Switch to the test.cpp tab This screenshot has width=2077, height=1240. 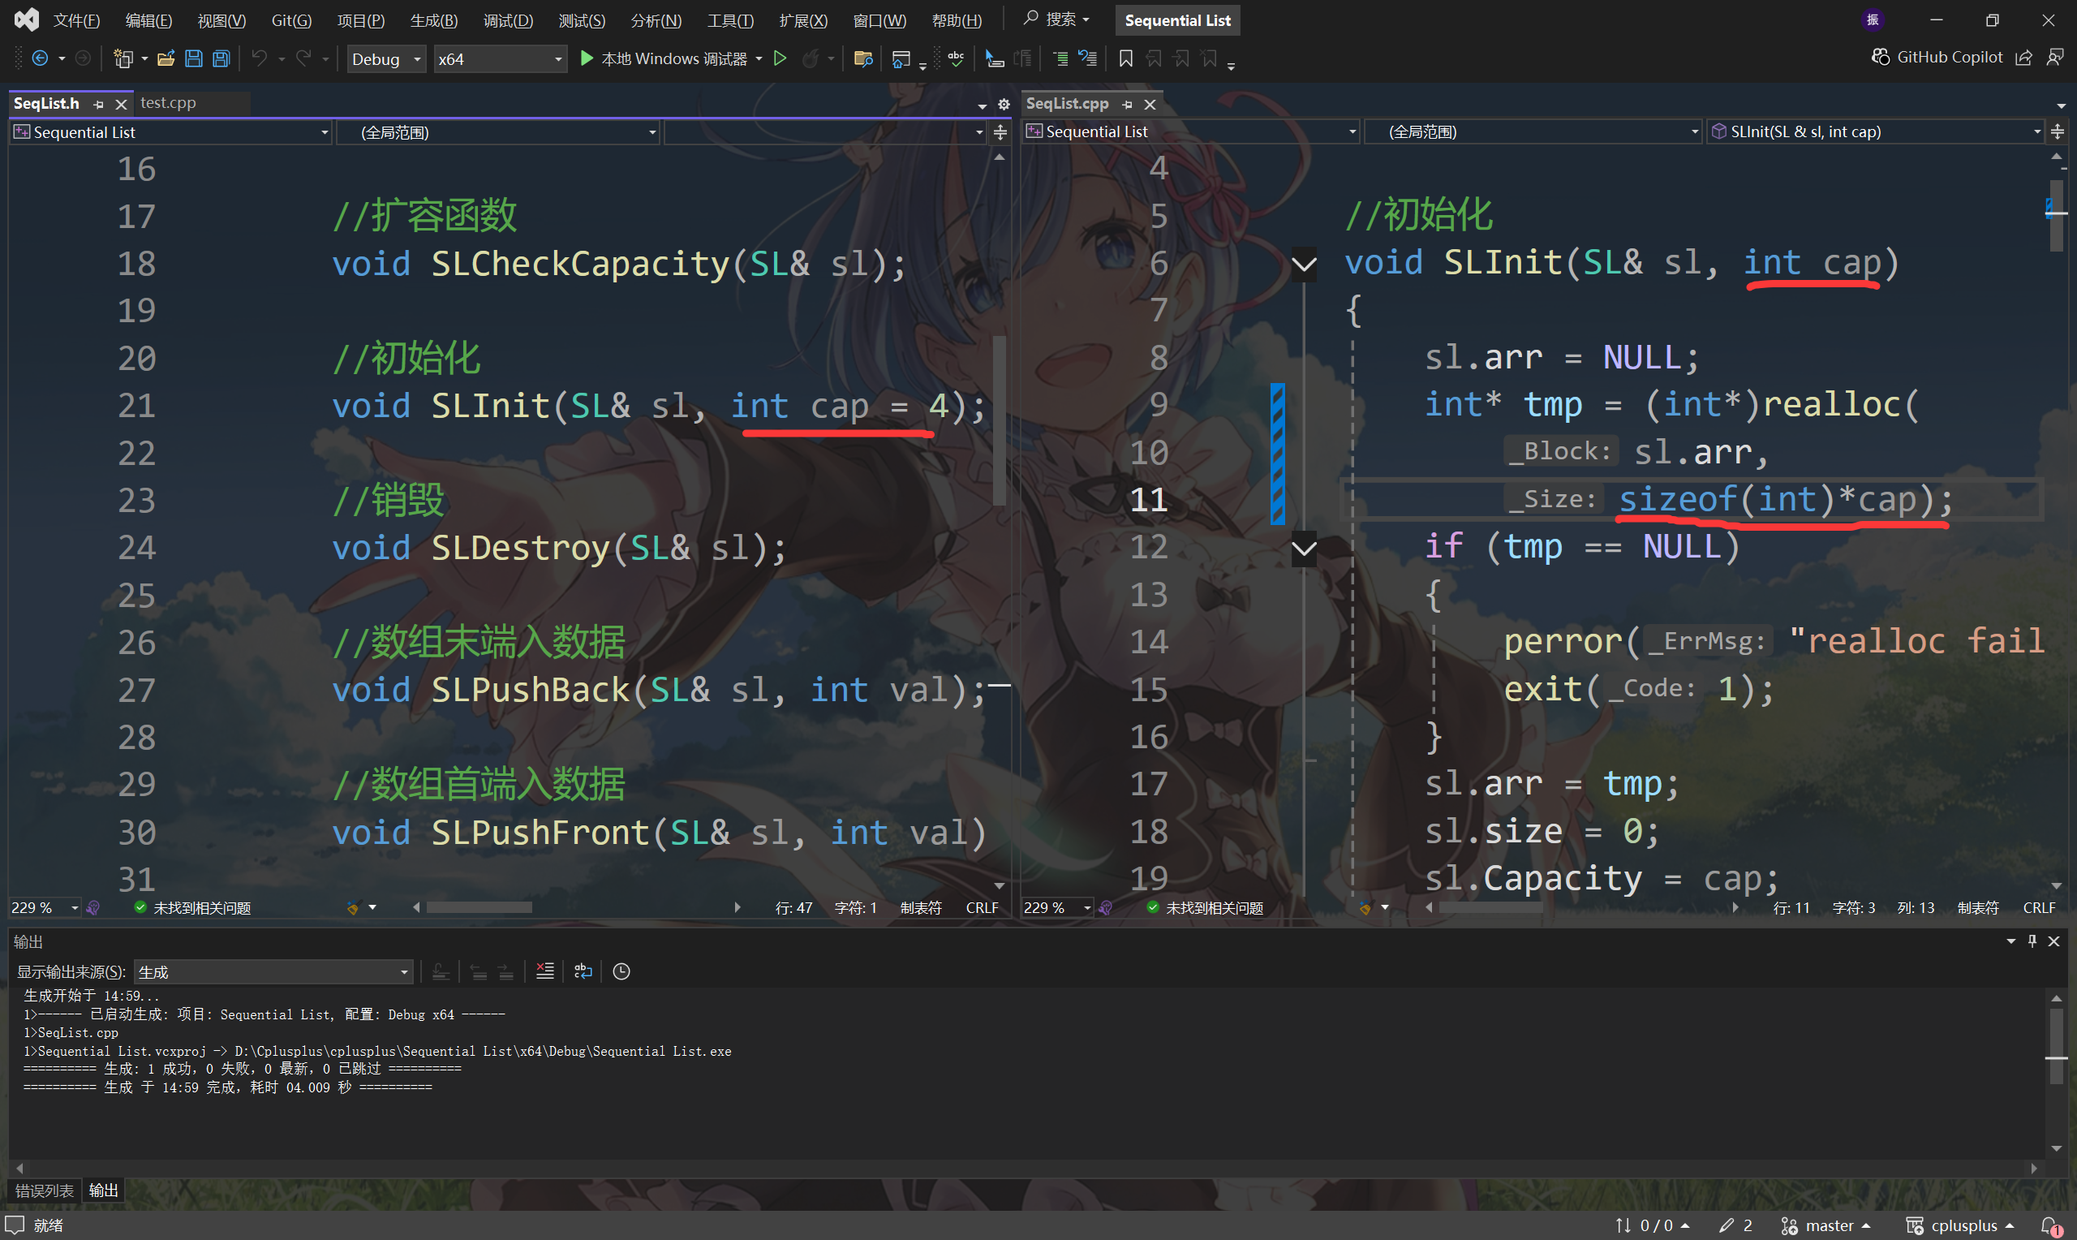coord(168,103)
